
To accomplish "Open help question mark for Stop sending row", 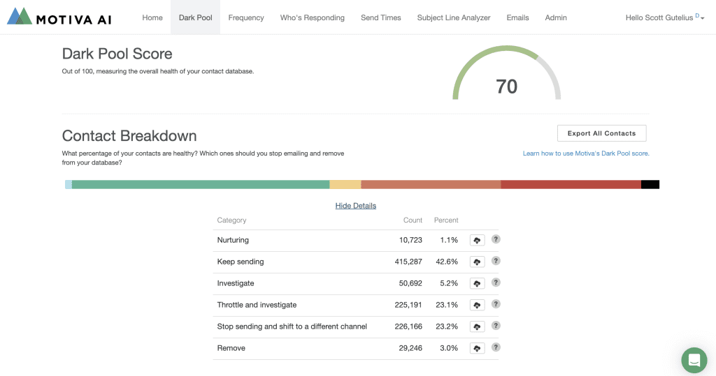I will tap(496, 326).
